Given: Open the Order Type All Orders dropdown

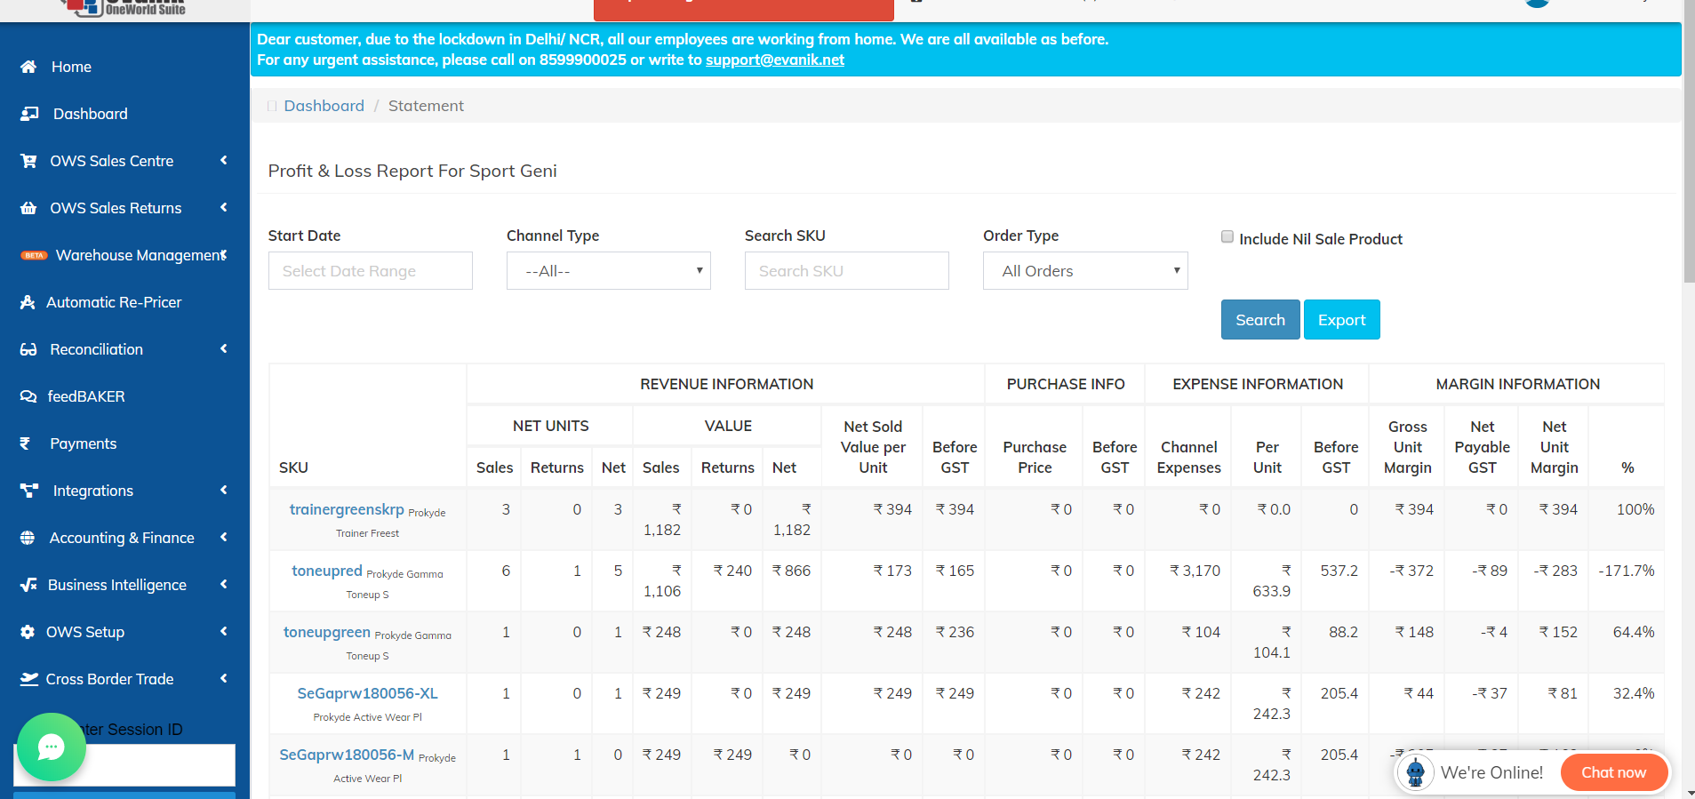Looking at the screenshot, I should [1085, 271].
